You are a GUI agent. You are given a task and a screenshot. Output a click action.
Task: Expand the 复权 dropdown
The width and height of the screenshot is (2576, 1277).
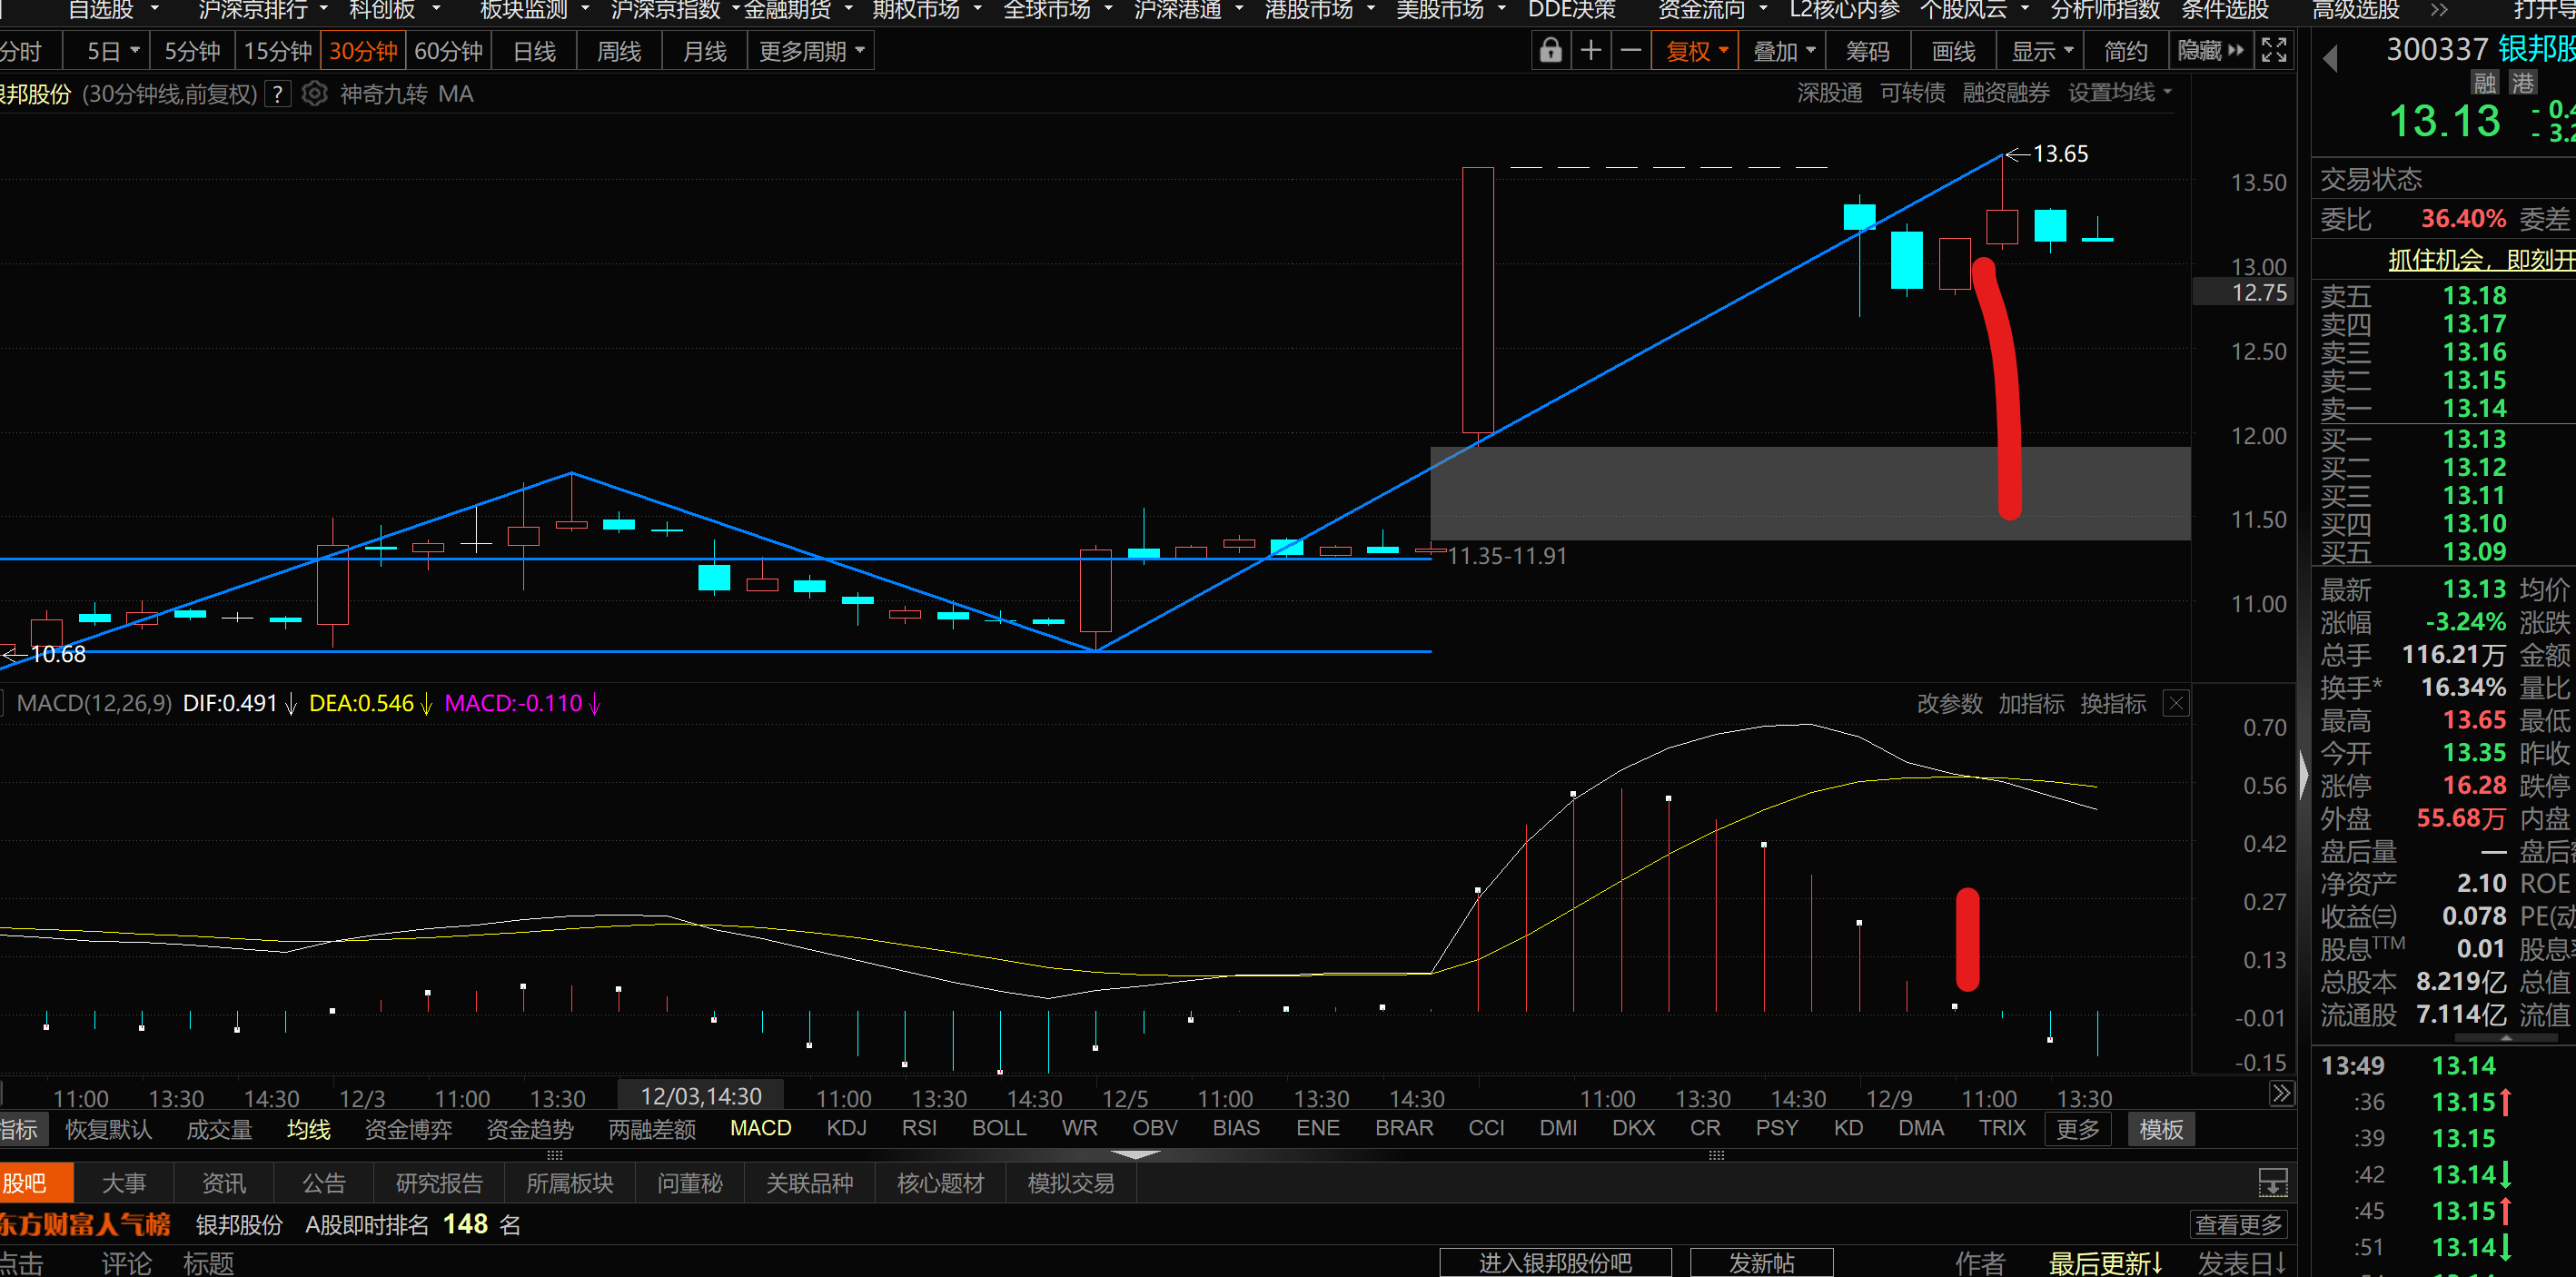[x=1696, y=51]
